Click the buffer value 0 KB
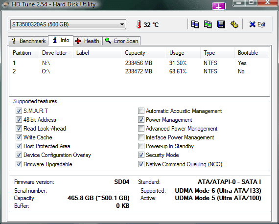Image resolution: width=279 pixels, height=224 pixels. pos(123,206)
